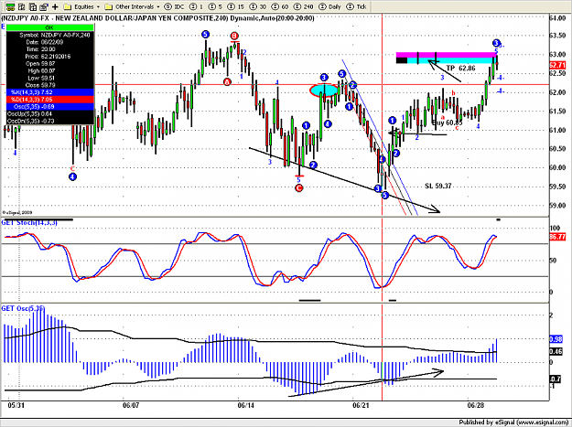Switch to 30 minute interval
This screenshot has height=427, width=572.
[x=257, y=6]
